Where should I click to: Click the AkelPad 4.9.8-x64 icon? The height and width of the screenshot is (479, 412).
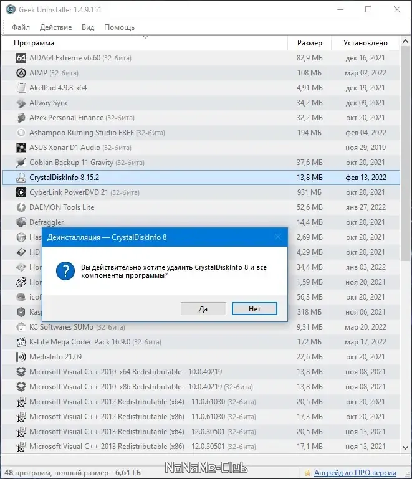[21, 88]
